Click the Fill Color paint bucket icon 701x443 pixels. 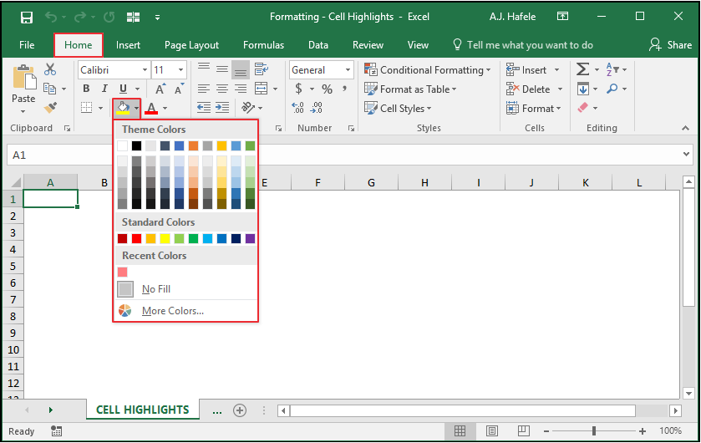(x=123, y=108)
